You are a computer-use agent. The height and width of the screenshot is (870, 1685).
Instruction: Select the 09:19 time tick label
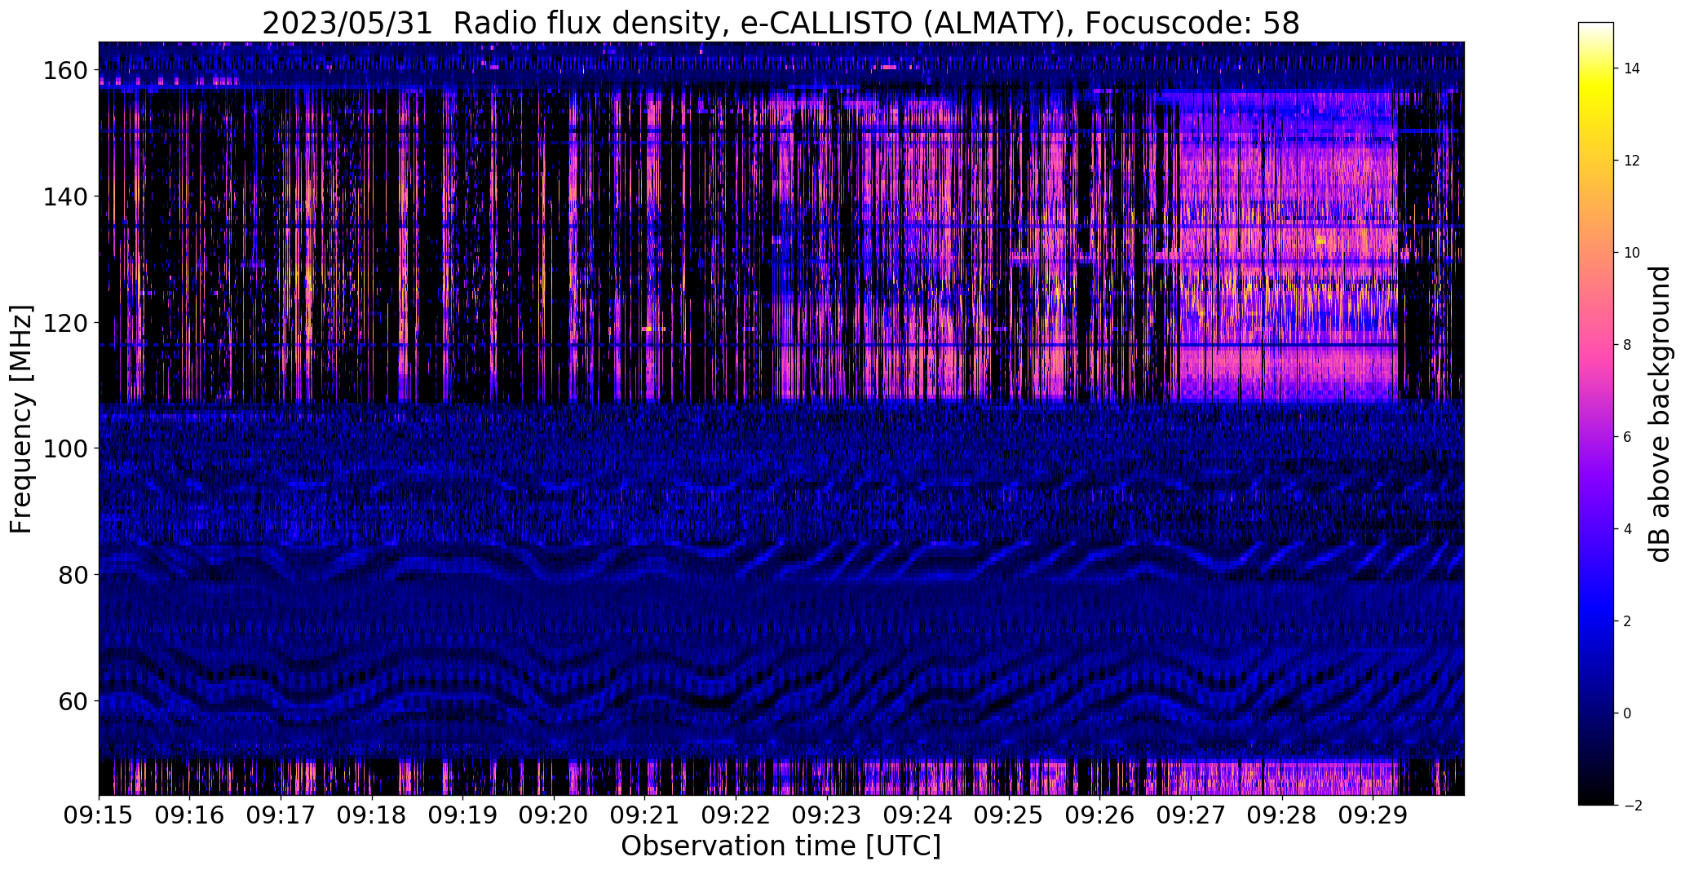[x=462, y=815]
